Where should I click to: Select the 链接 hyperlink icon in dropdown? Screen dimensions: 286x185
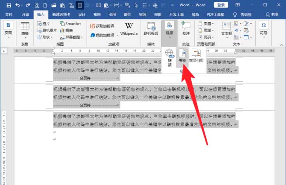click(170, 56)
